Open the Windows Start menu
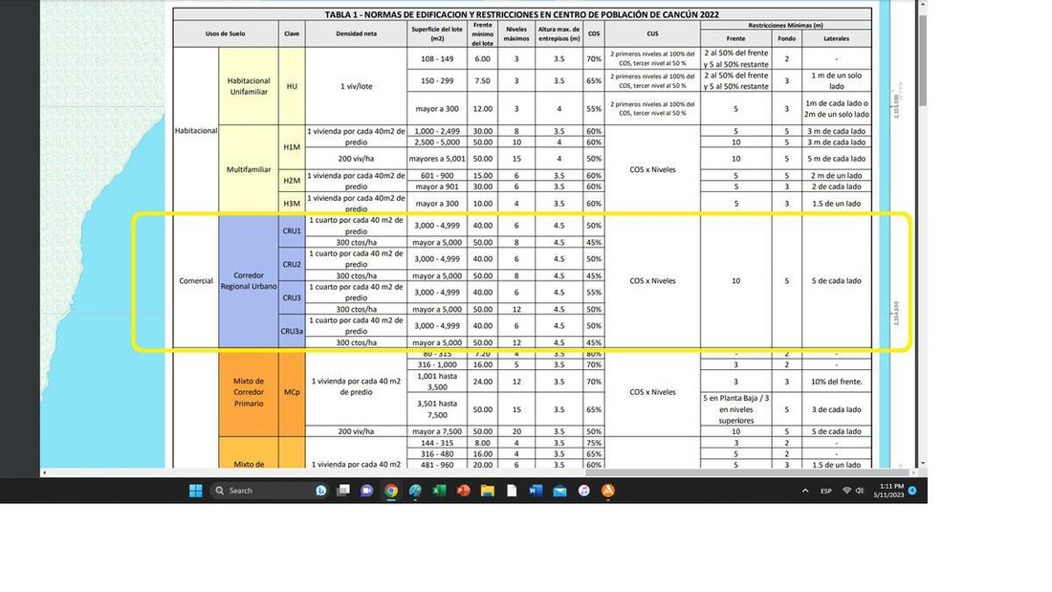 [x=196, y=491]
